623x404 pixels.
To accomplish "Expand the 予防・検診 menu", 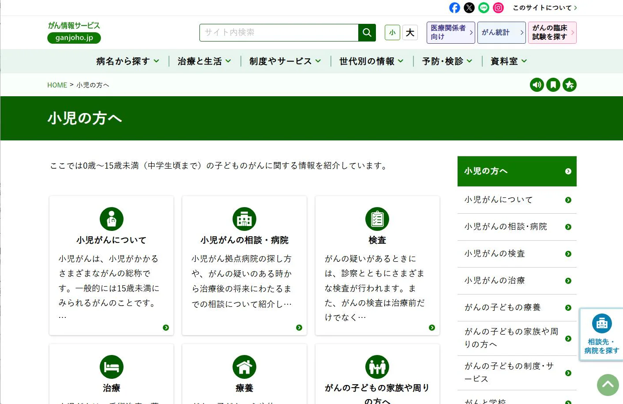I will 447,61.
